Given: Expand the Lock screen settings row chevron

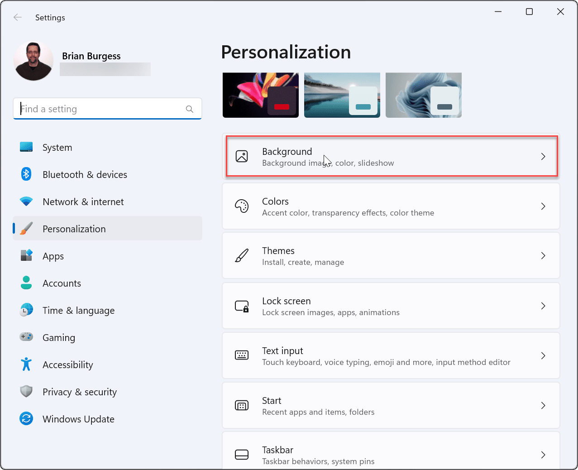Looking at the screenshot, I should pyautogui.click(x=543, y=306).
